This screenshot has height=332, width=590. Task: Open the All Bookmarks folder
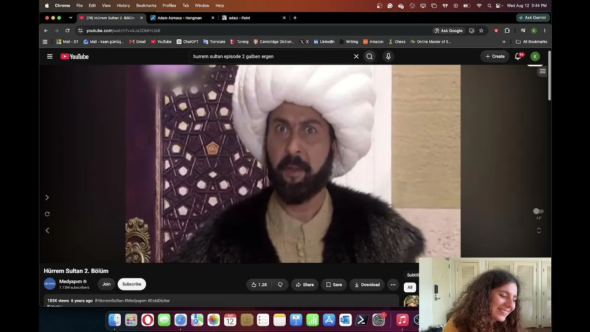point(531,41)
